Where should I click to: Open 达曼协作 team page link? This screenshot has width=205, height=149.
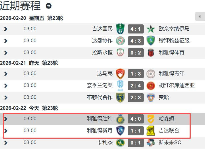(x=102, y=41)
